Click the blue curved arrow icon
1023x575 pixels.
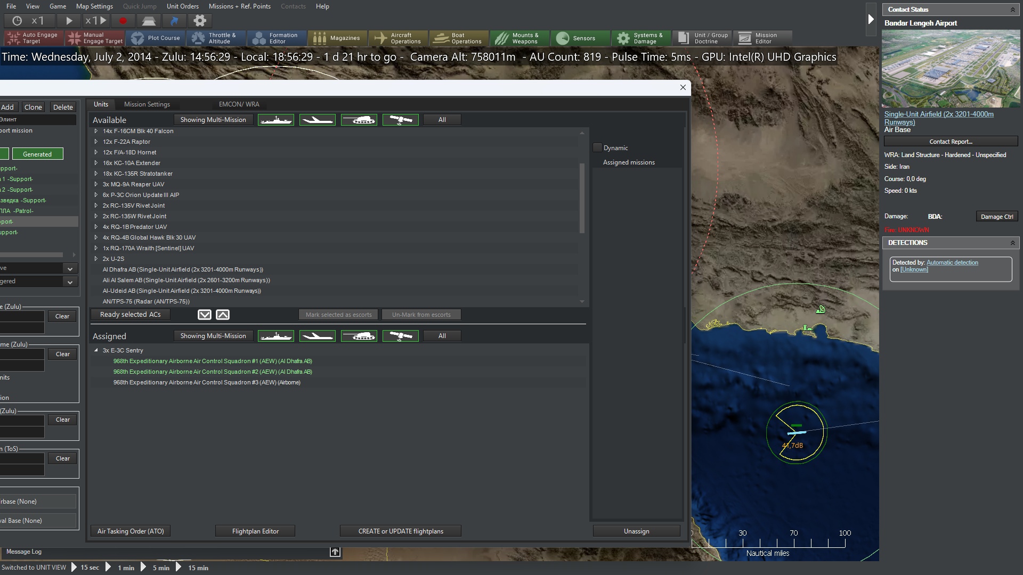[x=174, y=21]
